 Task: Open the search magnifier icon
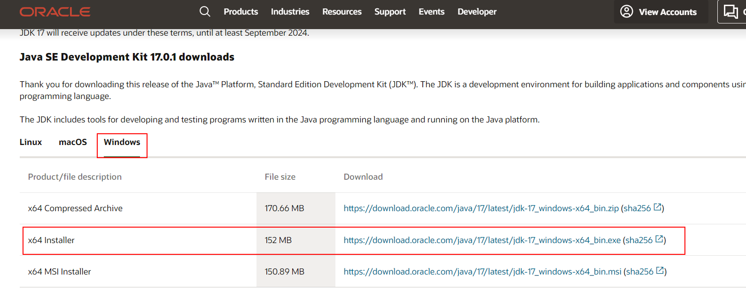(205, 11)
